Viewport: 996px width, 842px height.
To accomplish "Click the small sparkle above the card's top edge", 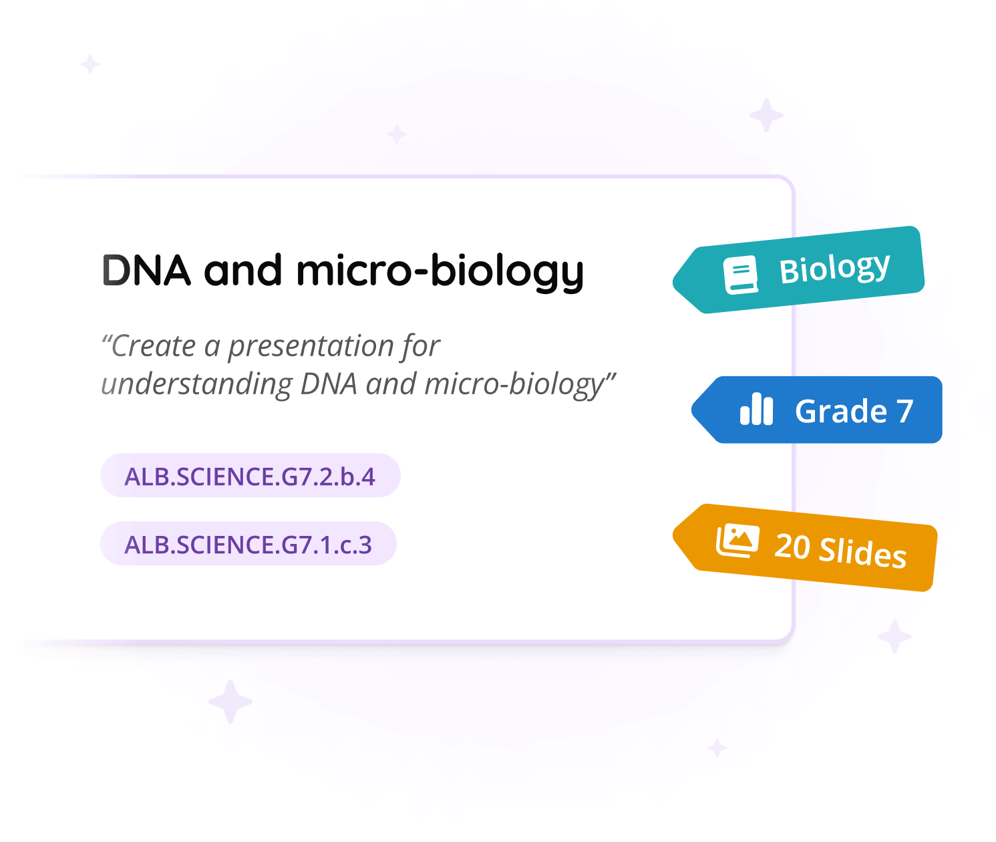I will pyautogui.click(x=397, y=134).
